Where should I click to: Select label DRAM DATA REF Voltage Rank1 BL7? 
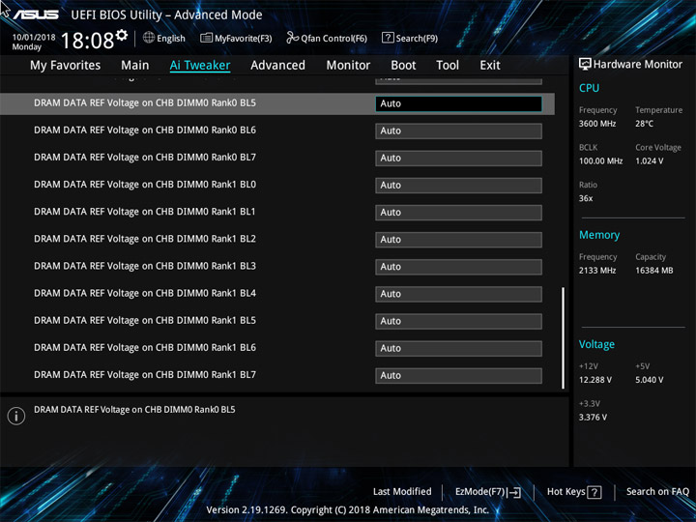coord(145,375)
